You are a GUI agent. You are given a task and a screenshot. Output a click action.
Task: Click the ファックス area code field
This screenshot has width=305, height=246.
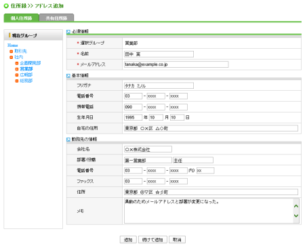[x=133, y=182]
